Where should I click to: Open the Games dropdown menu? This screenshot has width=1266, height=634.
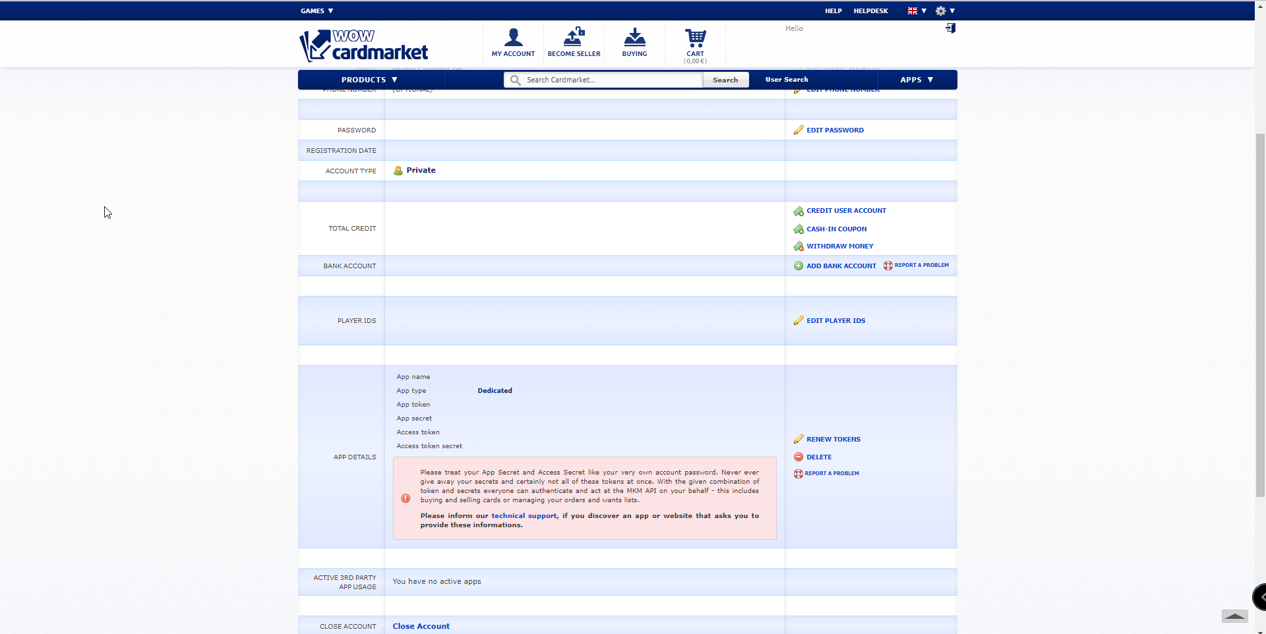click(317, 11)
